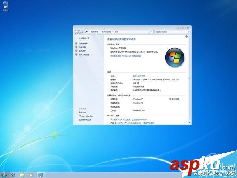
Task: Close the System window
Action: click(188, 28)
